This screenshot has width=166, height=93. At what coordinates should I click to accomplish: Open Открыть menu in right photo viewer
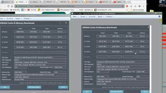tap(110, 17)
